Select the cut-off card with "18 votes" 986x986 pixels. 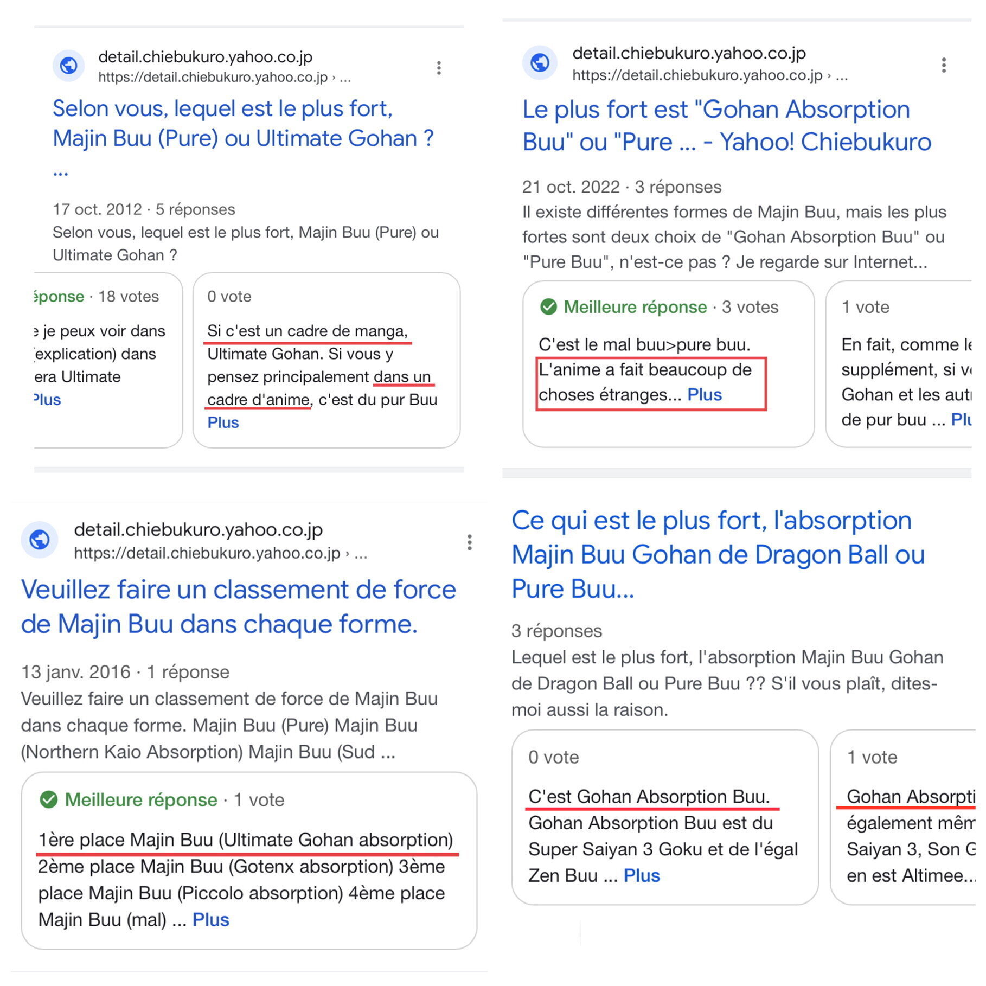pyautogui.click(x=107, y=360)
